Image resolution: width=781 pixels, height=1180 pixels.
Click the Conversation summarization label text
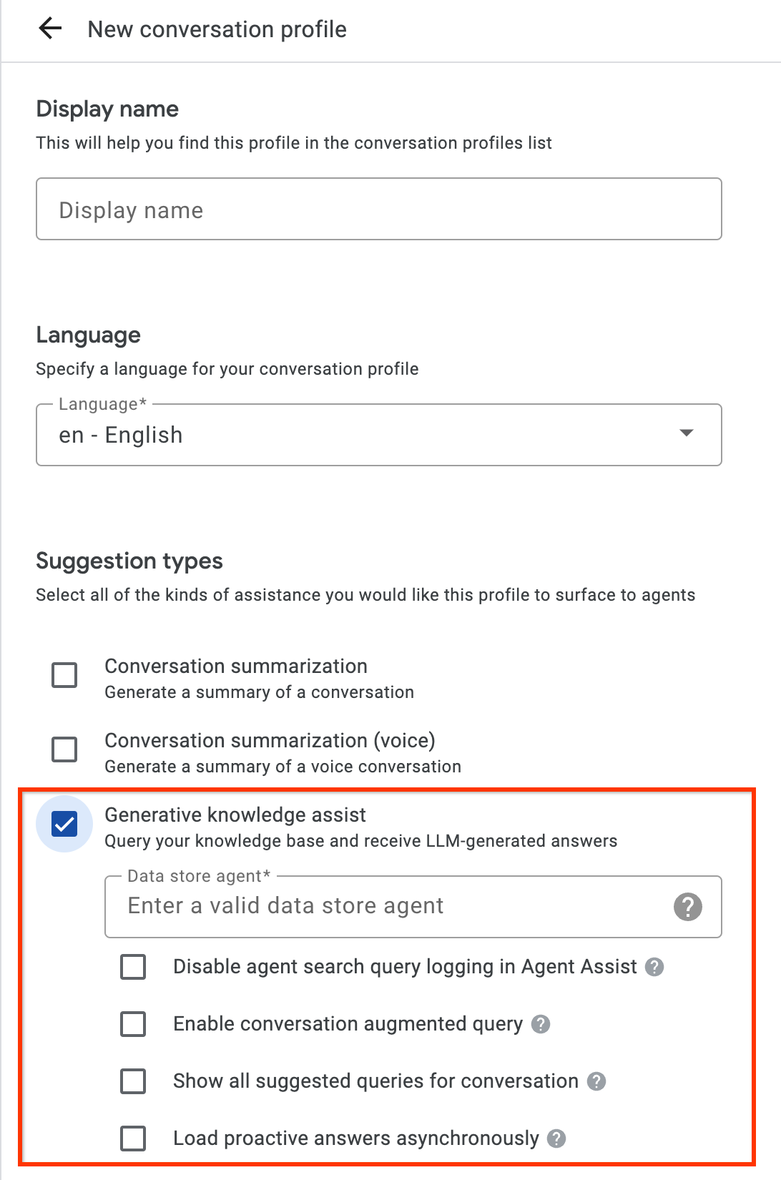tap(236, 667)
